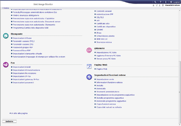Open Sicurezza estesa
Screen dimensions: 181x126
tap(104, 42)
